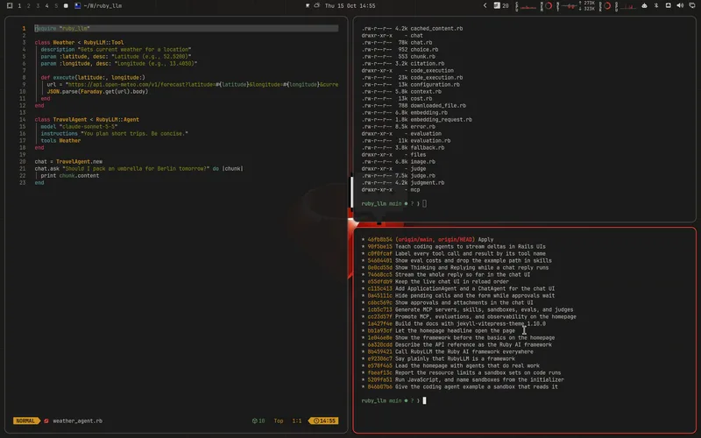Click the robot-shaped tray icon
701x438 pixels.
[x=644, y=6]
